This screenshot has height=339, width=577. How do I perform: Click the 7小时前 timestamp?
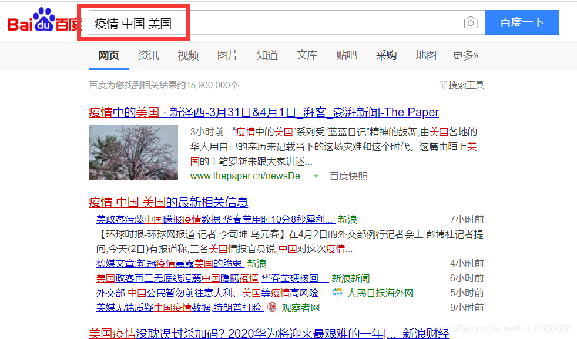[467, 220]
